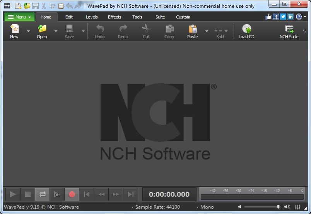Click the LinkedIn share icon

click(x=290, y=17)
